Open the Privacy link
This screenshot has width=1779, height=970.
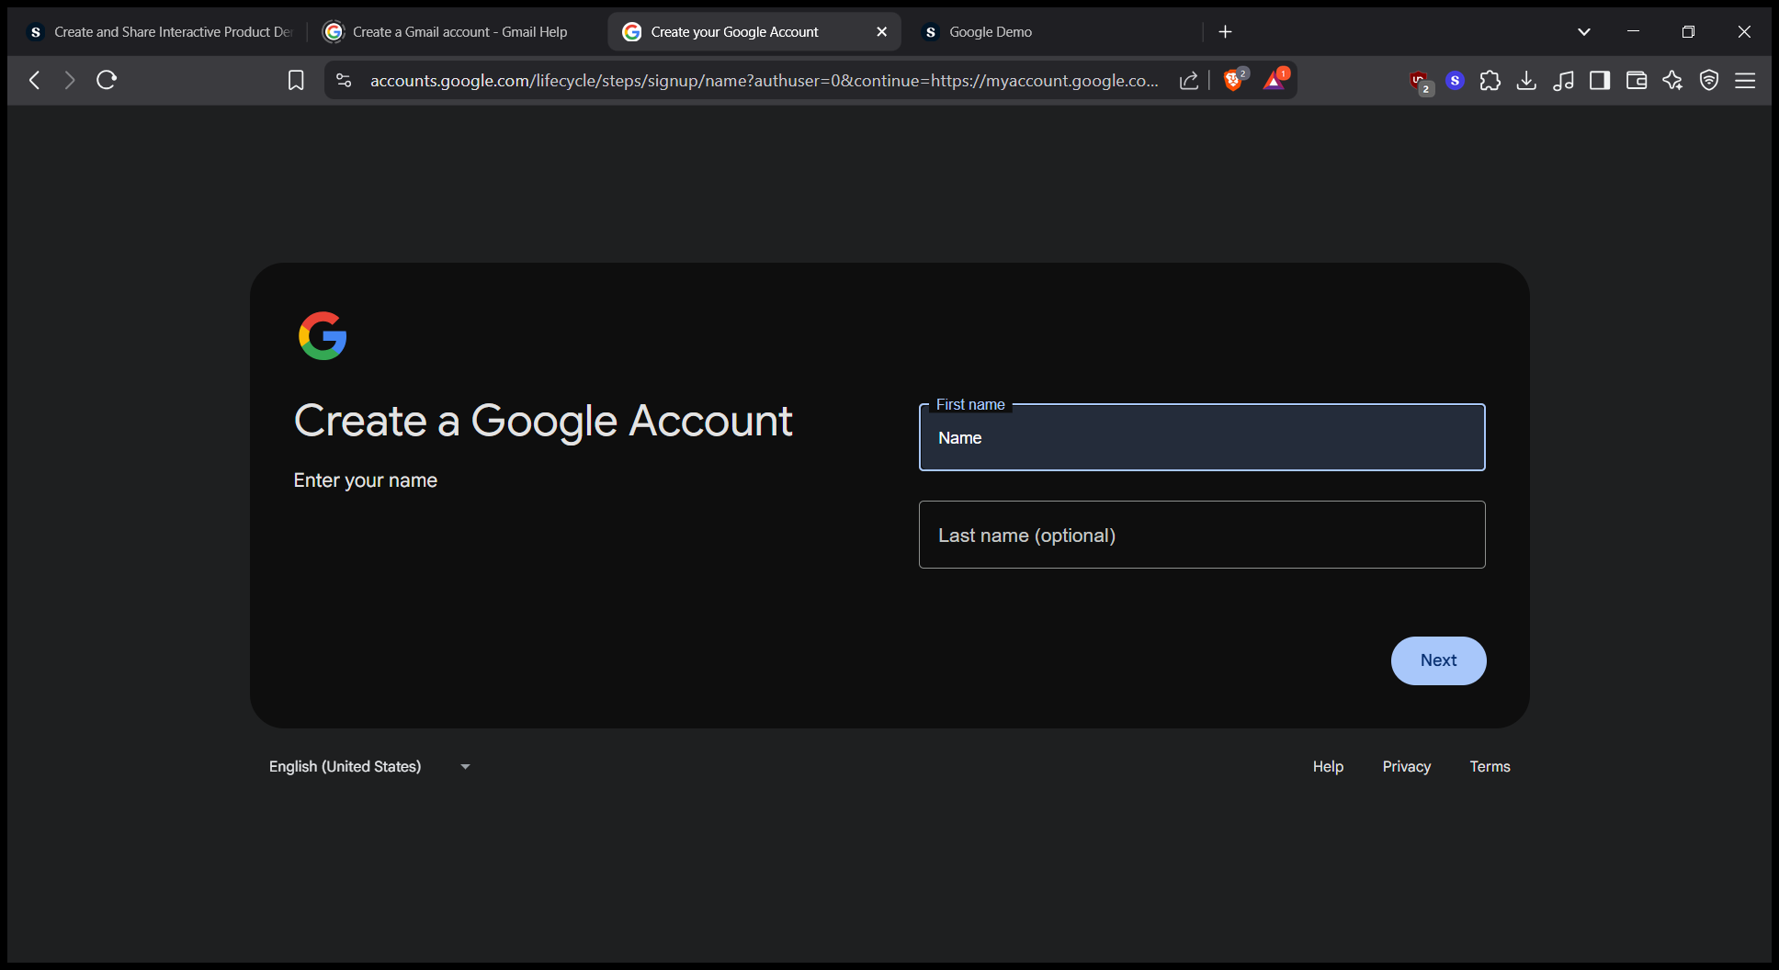click(x=1406, y=766)
